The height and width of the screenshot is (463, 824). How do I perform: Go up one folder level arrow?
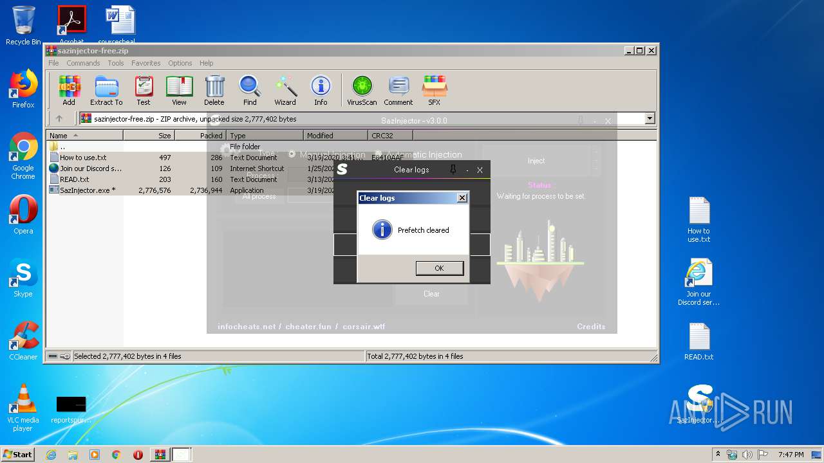59,118
